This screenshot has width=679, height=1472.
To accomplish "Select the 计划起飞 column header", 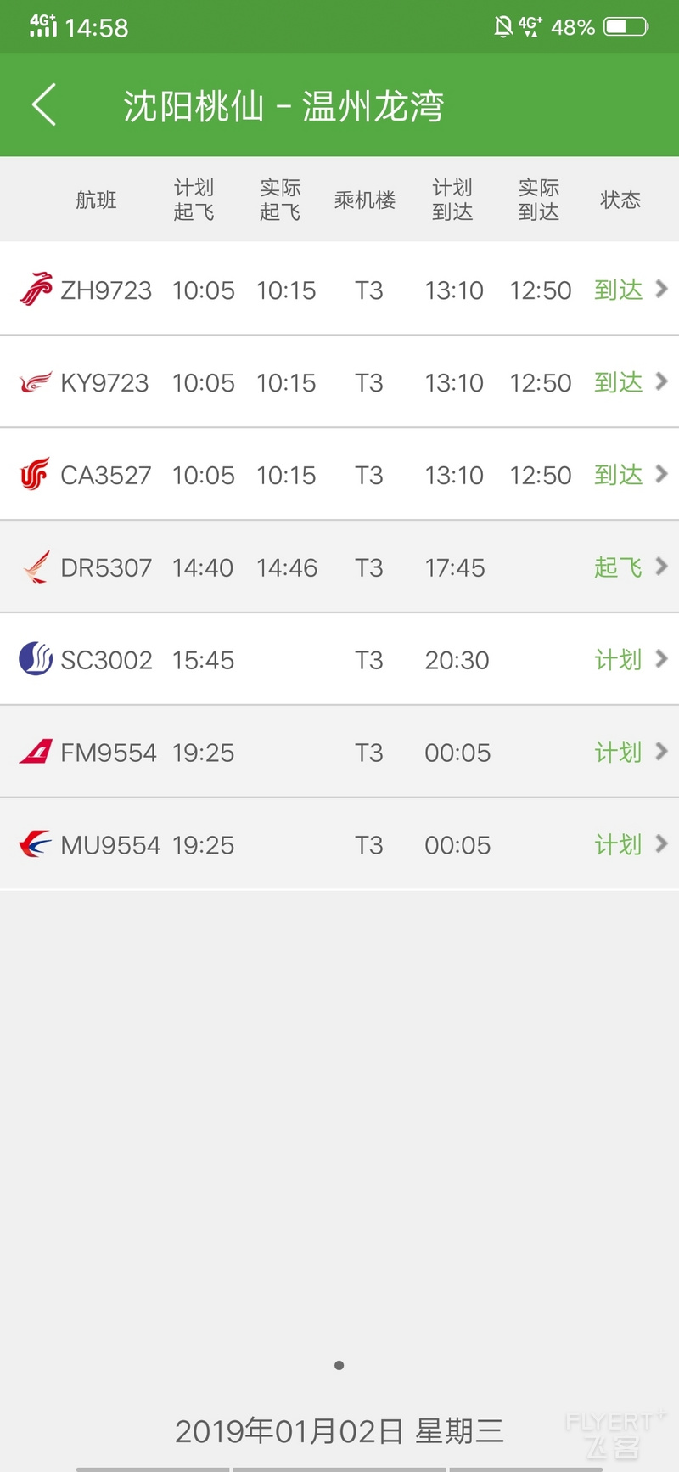I will tap(194, 200).
